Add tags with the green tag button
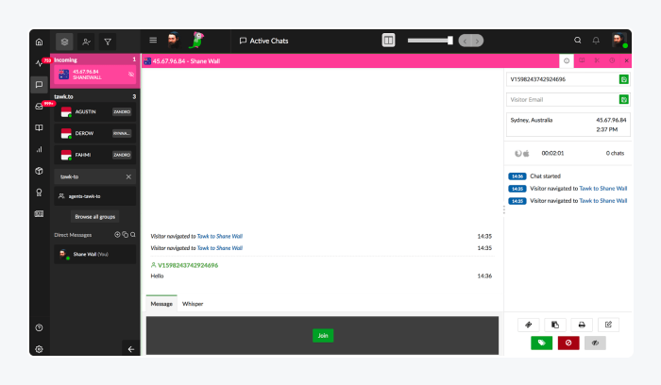This screenshot has height=385, width=661. 542,343
